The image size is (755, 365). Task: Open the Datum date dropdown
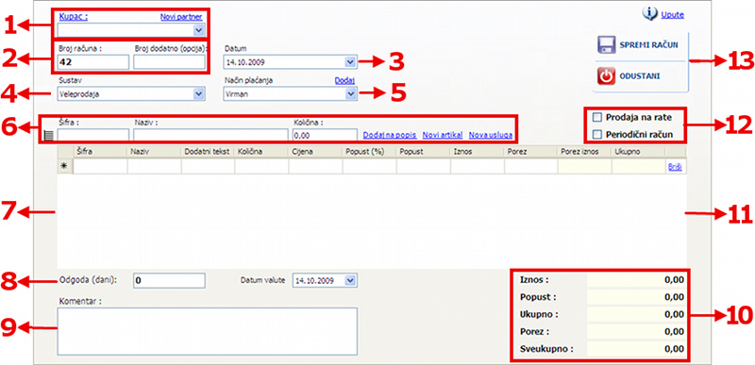351,62
